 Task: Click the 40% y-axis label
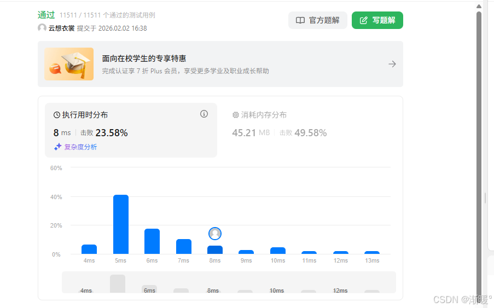[56, 197]
